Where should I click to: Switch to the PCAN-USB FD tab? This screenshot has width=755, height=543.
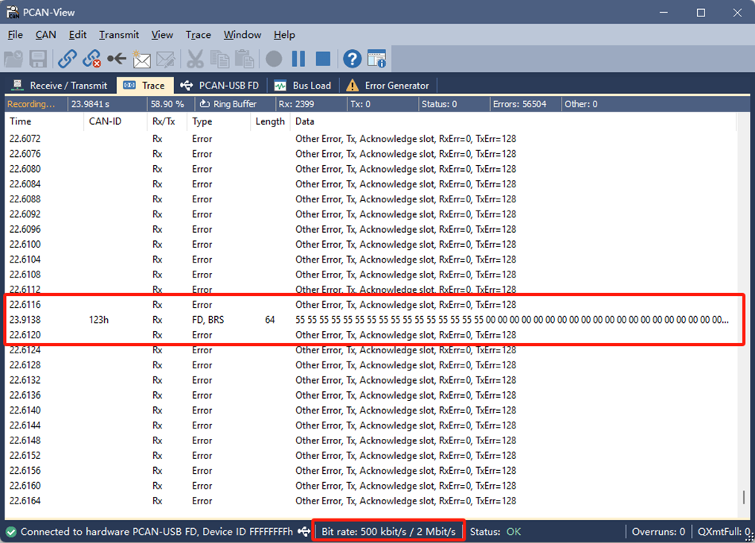pyautogui.click(x=219, y=86)
